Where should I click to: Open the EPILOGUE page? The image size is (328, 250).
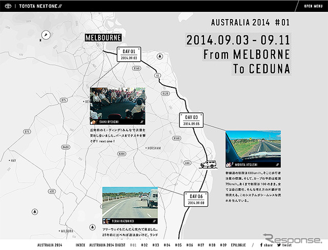238,245
